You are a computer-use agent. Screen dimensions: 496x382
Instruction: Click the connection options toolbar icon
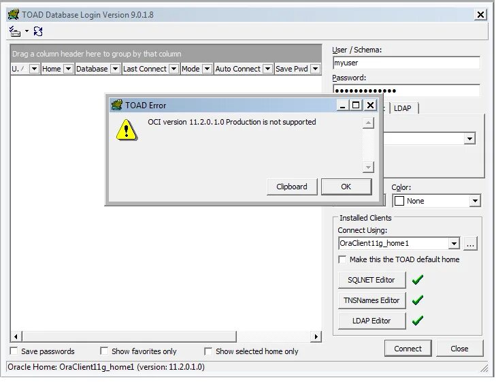[14, 31]
